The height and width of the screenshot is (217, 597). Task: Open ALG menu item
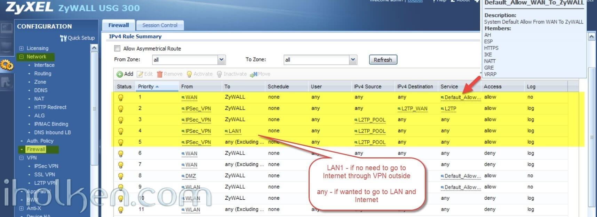pyautogui.click(x=39, y=116)
